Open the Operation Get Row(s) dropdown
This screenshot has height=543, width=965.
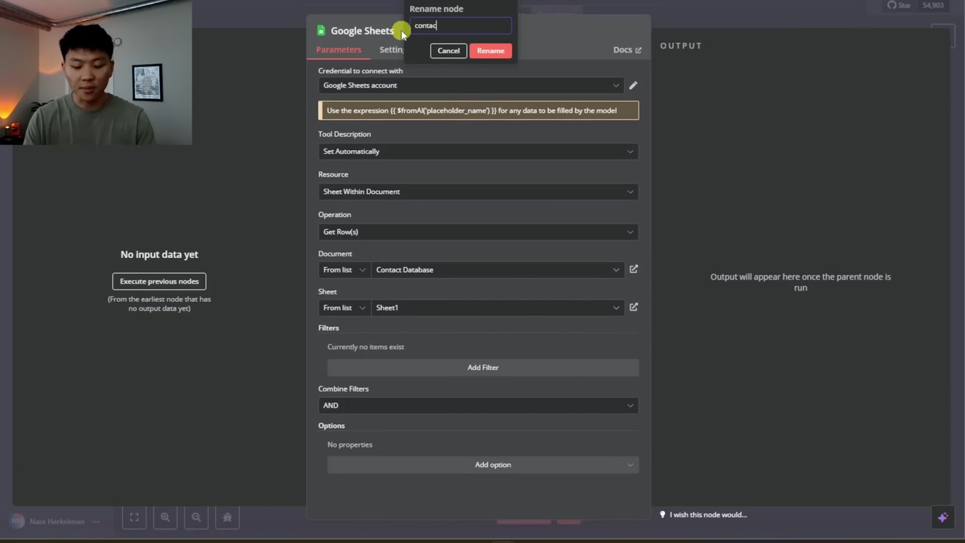[478, 232]
